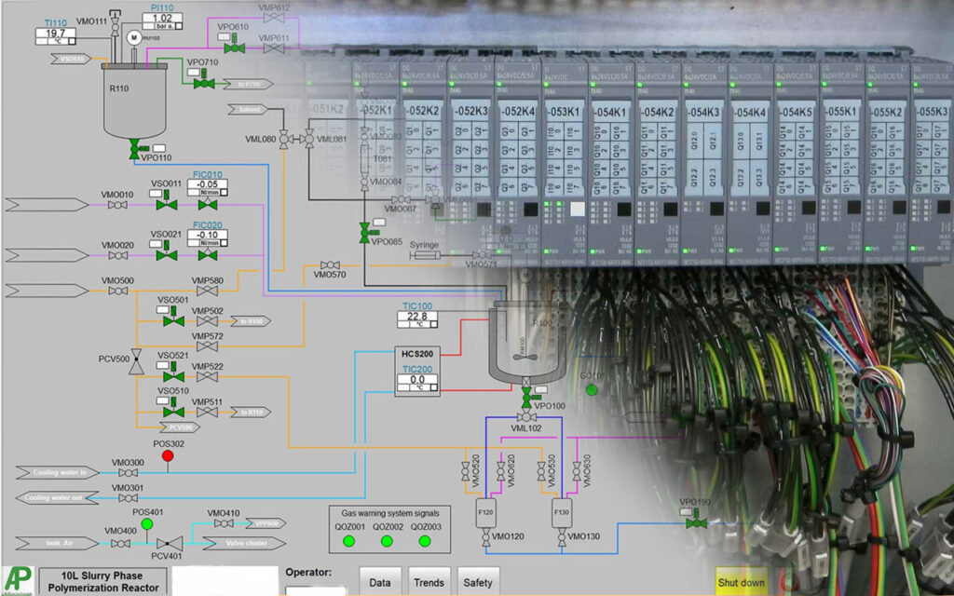Click the 'Valve cluster' arrow label
954x596 pixels.
245,543
